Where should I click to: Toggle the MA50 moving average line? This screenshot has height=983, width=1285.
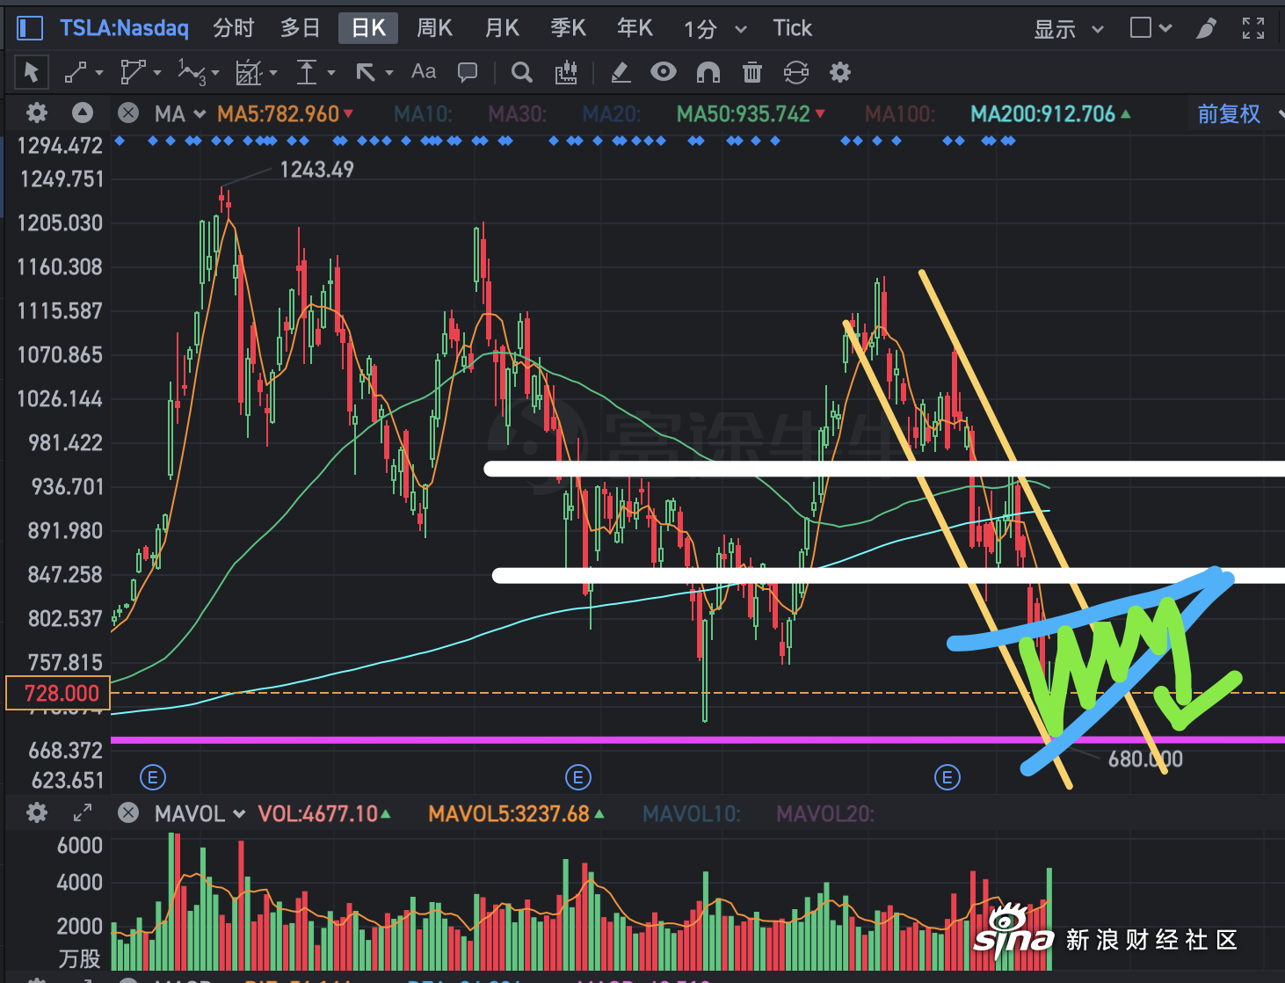click(x=751, y=113)
